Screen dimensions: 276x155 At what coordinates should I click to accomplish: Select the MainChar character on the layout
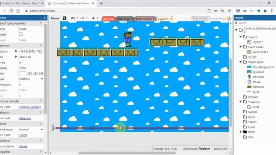tap(128, 40)
